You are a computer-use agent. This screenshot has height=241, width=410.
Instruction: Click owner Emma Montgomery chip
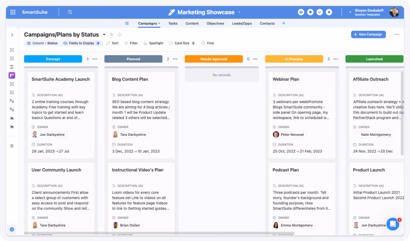pyautogui.click(x=294, y=225)
